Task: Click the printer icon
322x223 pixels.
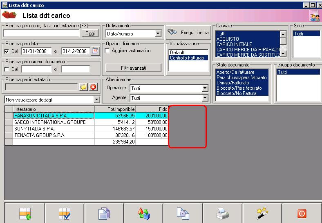Action: click(223, 214)
